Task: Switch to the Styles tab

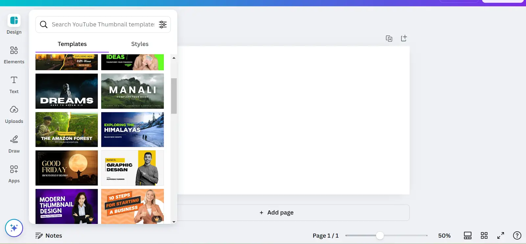Action: pos(140,44)
